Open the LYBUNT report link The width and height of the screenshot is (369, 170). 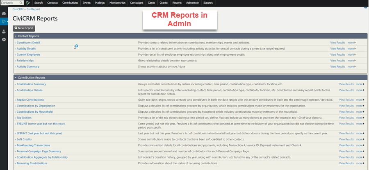pyautogui.click(x=39, y=133)
